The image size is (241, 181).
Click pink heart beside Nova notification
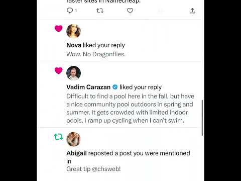tap(59, 29)
